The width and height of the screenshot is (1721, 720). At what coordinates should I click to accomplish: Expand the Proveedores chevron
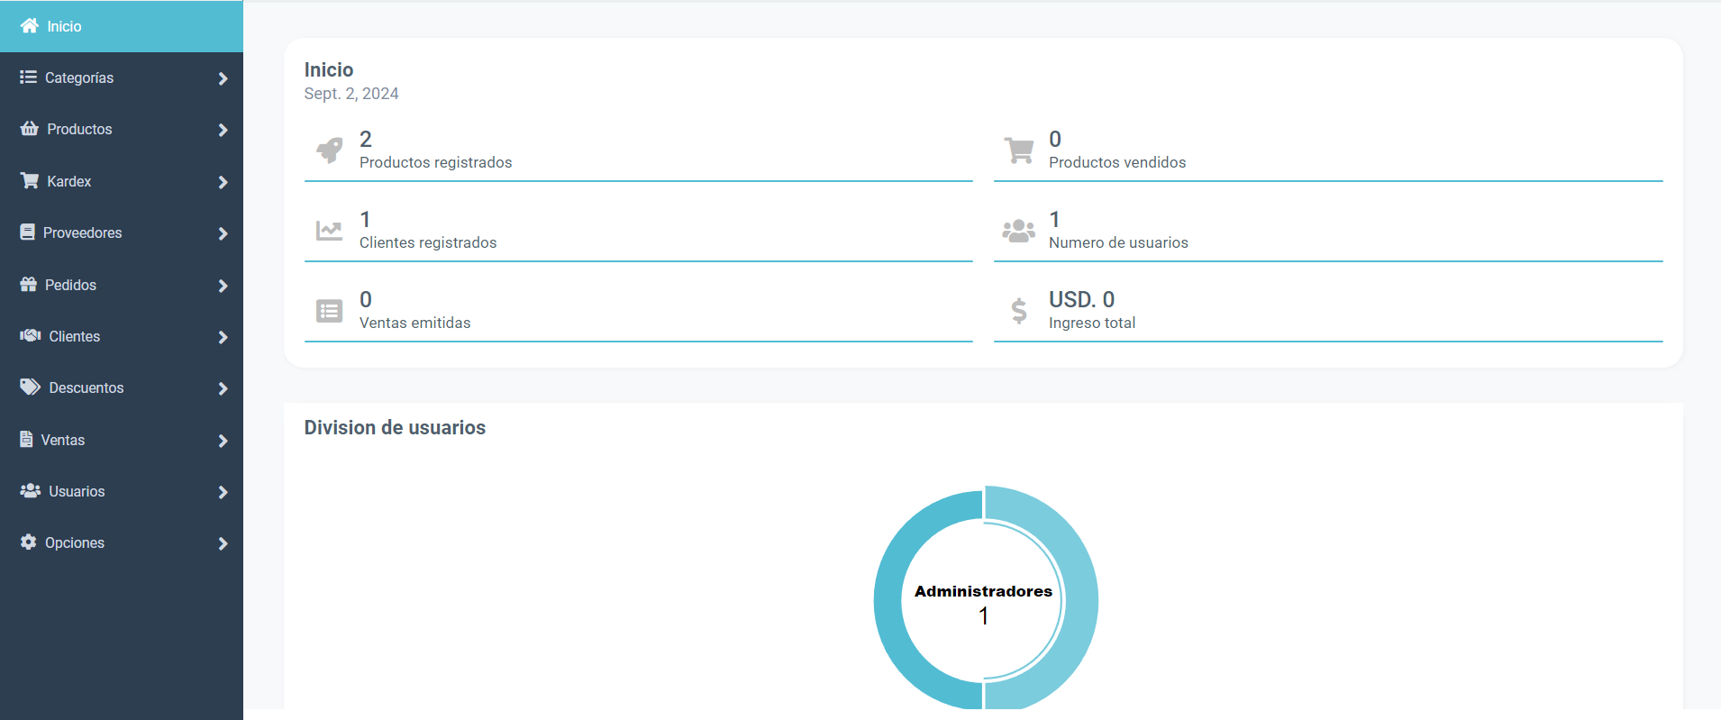click(223, 233)
